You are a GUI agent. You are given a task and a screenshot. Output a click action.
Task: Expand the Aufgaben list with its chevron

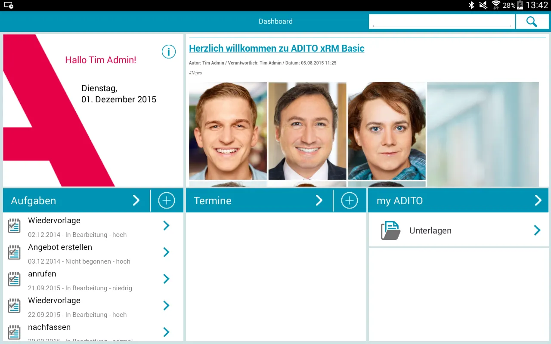pyautogui.click(x=136, y=200)
